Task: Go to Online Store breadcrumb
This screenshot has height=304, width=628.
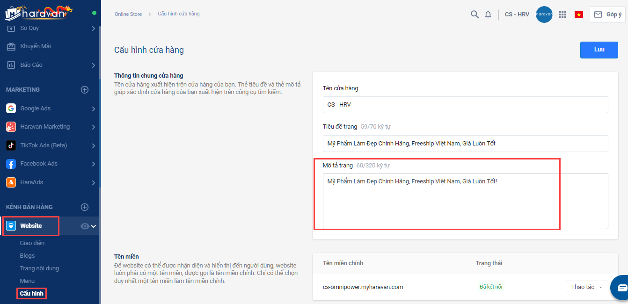Action: (128, 14)
